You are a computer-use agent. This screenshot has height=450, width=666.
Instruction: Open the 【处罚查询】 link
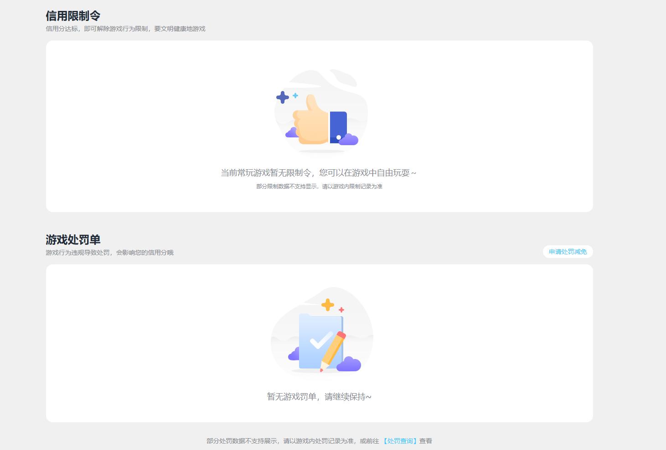[399, 441]
